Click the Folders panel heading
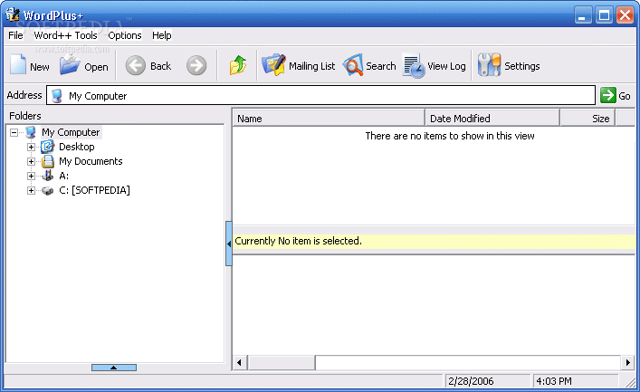Screen dimensions: 640x392 (x=25, y=116)
